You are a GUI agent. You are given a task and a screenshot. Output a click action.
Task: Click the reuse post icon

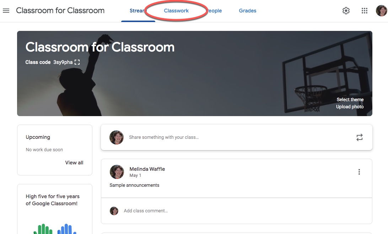[359, 137]
